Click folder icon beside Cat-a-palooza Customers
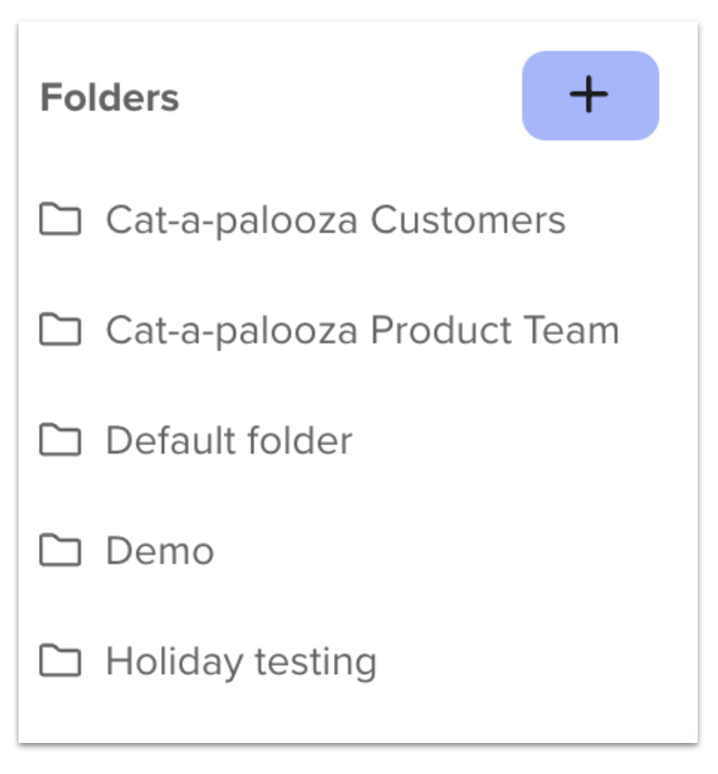Screen dimensions: 718x774 tap(60, 219)
